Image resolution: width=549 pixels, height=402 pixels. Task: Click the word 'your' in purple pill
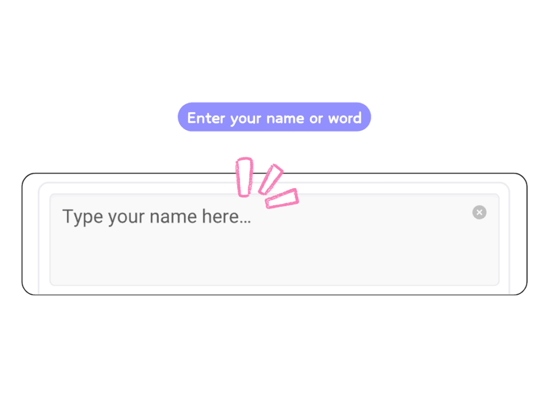[x=246, y=118]
